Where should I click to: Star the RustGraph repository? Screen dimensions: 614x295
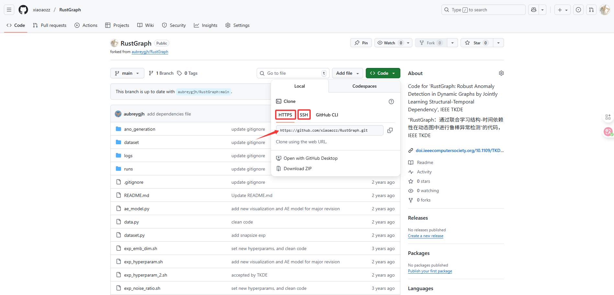pos(477,43)
